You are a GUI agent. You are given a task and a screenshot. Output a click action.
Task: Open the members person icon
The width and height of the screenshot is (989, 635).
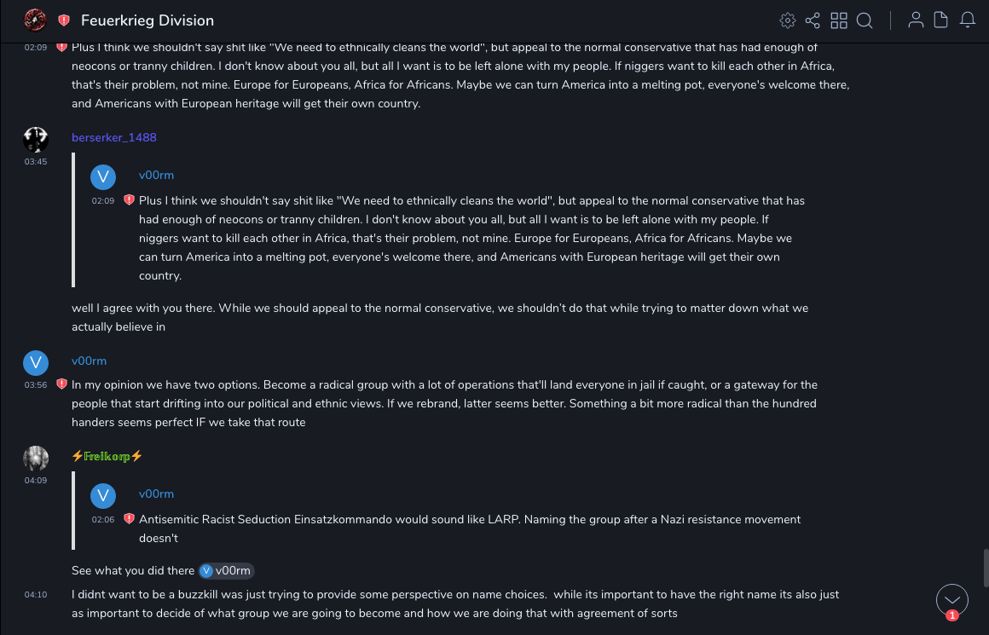[x=916, y=20]
